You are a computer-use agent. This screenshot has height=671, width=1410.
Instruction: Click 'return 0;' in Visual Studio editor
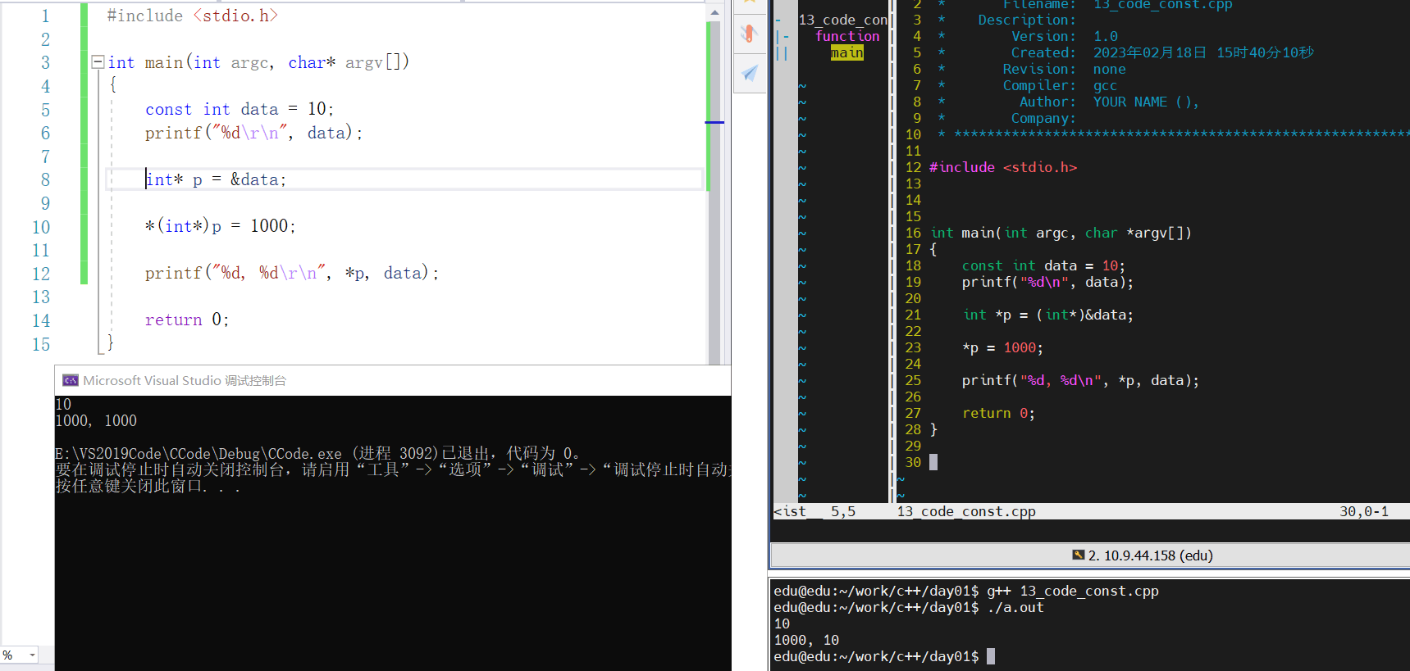point(187,320)
